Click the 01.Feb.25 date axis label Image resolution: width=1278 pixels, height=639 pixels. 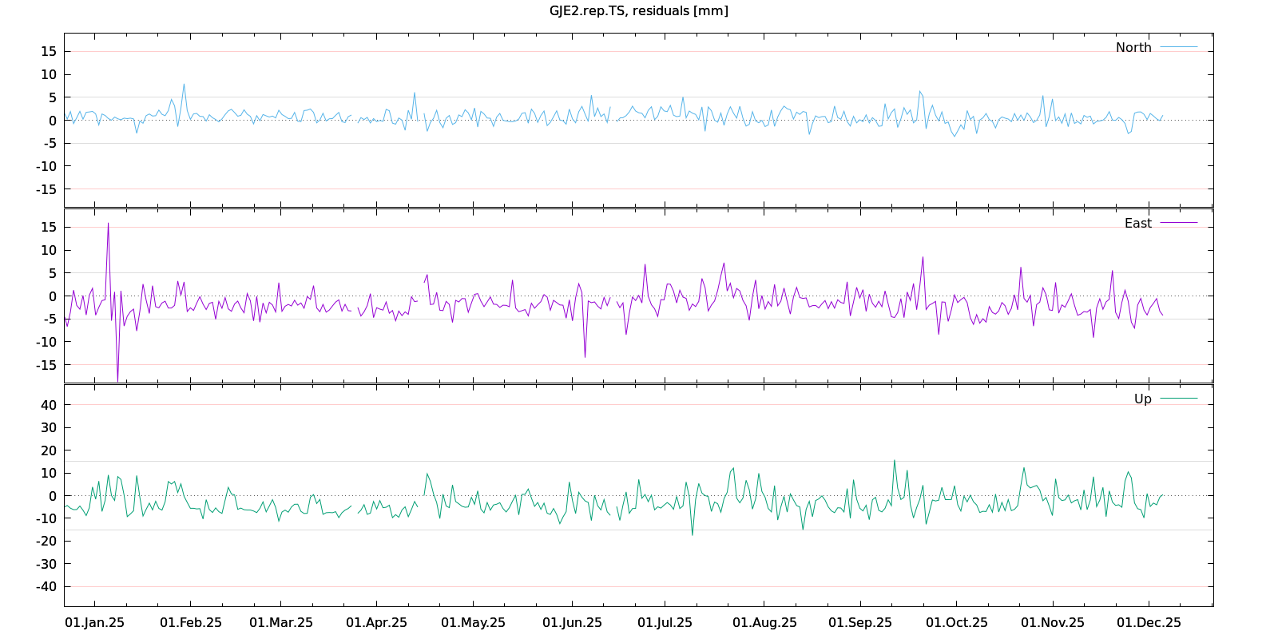click(191, 622)
